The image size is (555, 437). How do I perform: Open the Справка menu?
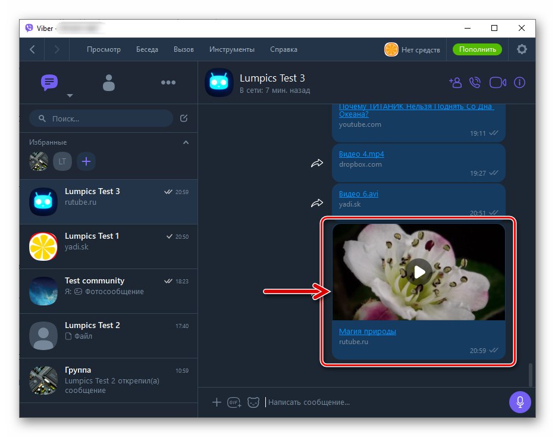point(284,49)
